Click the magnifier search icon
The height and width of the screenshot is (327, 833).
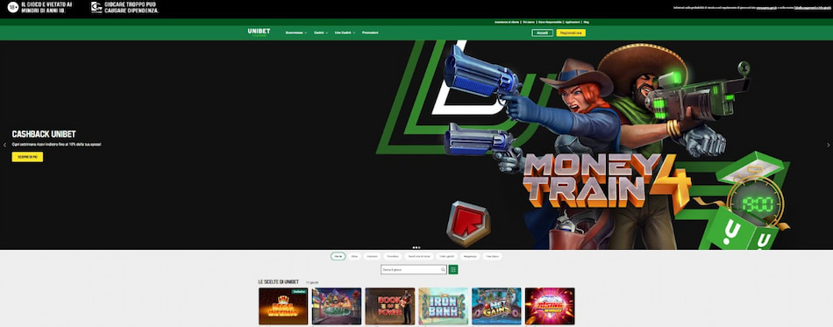click(443, 270)
